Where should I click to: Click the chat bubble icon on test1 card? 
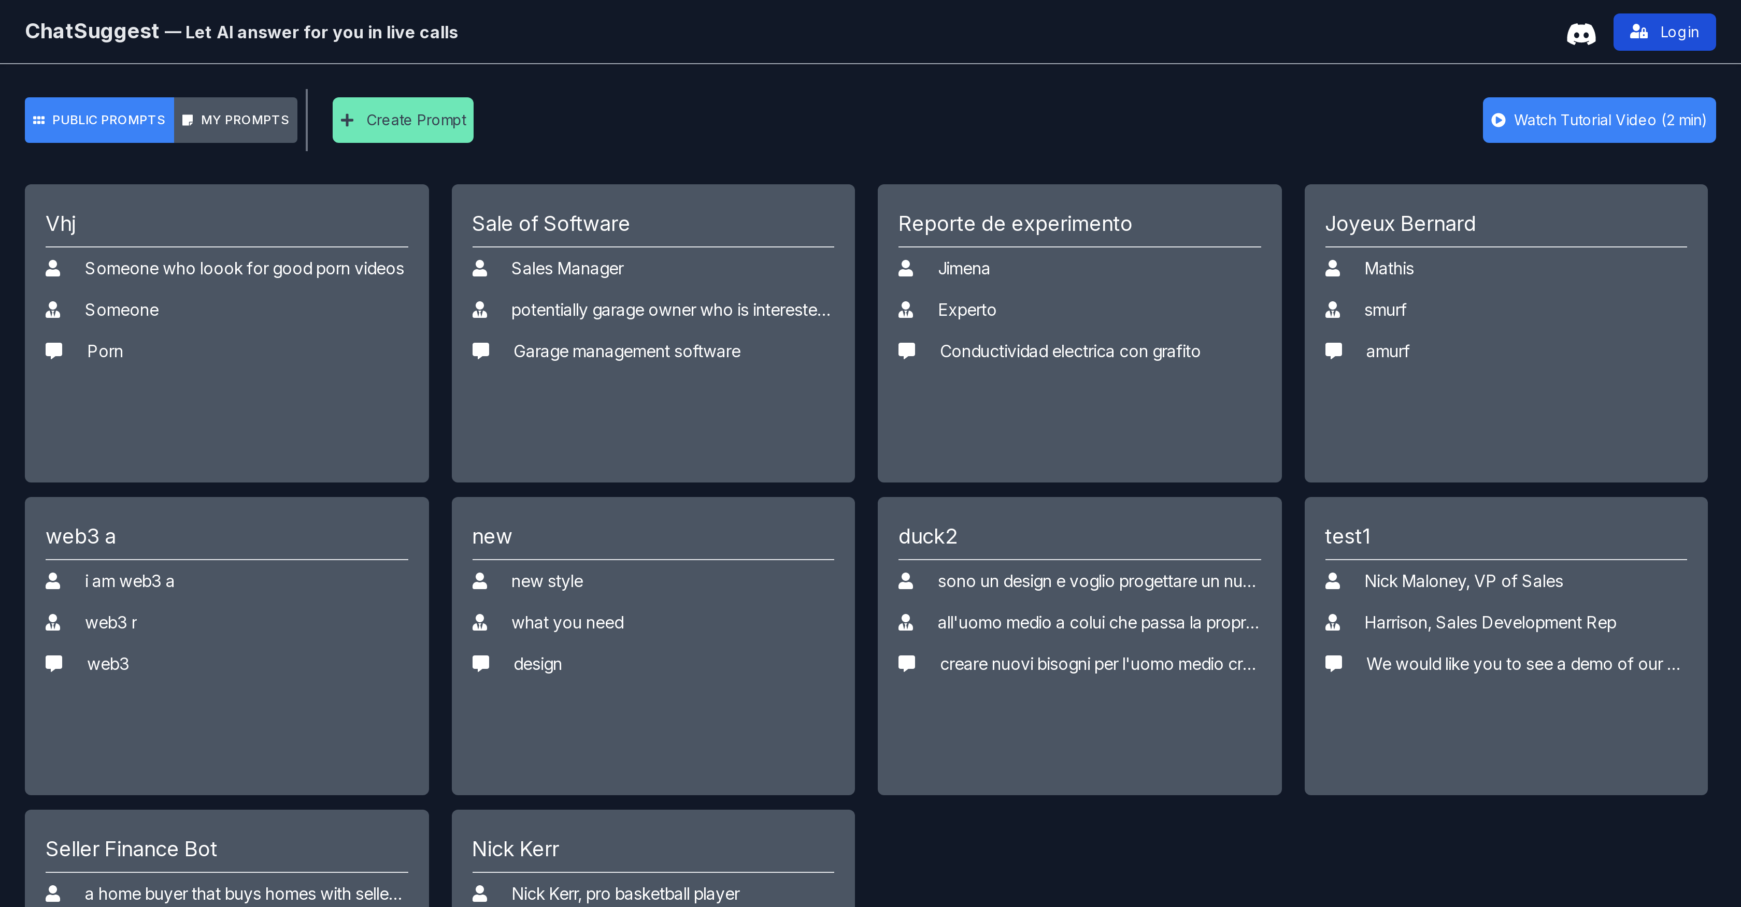pos(1333,663)
